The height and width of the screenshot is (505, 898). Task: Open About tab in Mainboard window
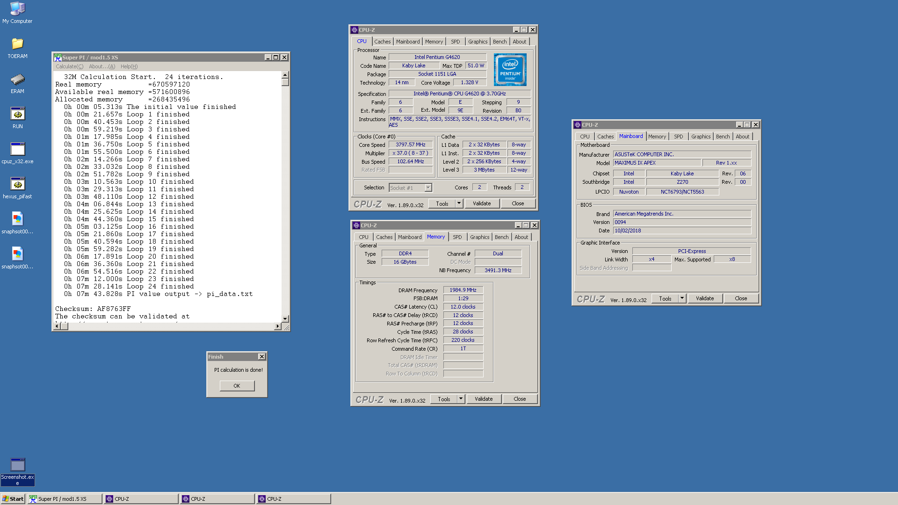pyautogui.click(x=743, y=137)
